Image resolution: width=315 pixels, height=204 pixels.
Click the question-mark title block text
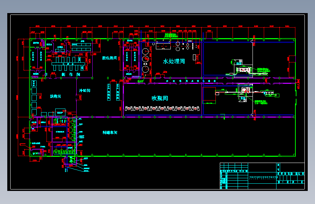(x=263, y=178)
